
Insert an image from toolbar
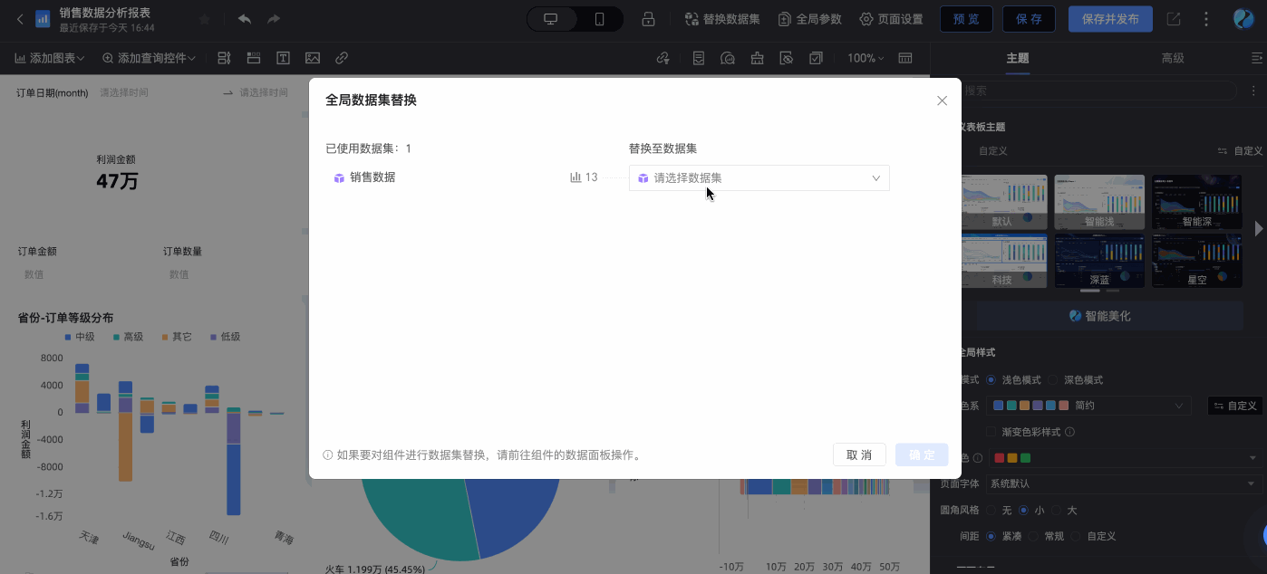313,58
